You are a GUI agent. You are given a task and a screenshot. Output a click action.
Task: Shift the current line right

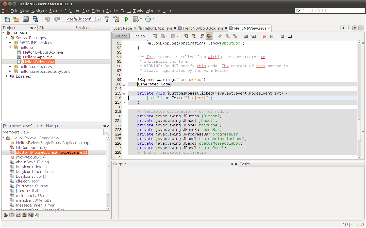point(254,36)
